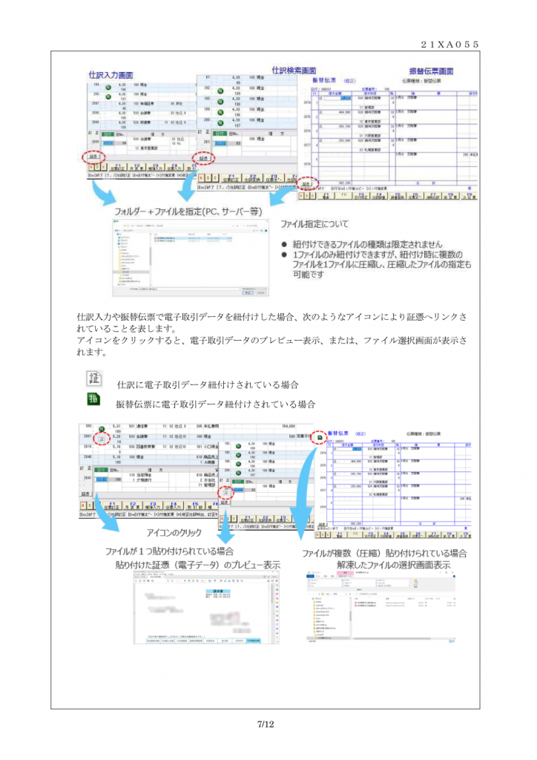Image resolution: width=537 pixels, height=760 pixels.
Task: Open the folder and file selection dialog thumbnail
Action: pyautogui.click(x=191, y=258)
